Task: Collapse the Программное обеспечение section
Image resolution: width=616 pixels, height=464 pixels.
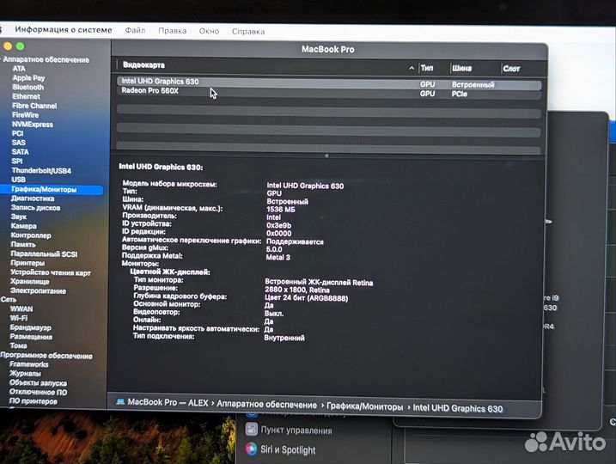Action: (x=46, y=356)
